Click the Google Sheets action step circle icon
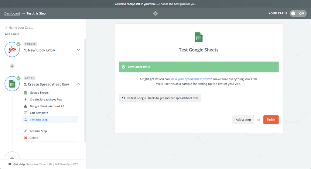The height and width of the screenshot is (169, 311). point(12,84)
